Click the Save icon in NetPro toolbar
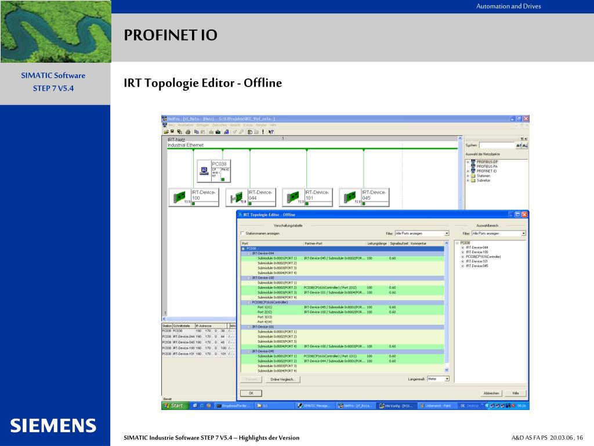Screen dimensions: 594x446 [x=172, y=132]
